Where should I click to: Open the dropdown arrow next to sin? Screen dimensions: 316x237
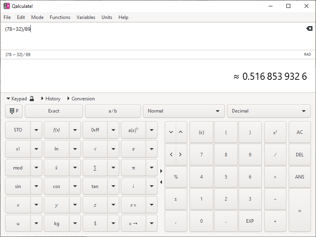click(36, 186)
